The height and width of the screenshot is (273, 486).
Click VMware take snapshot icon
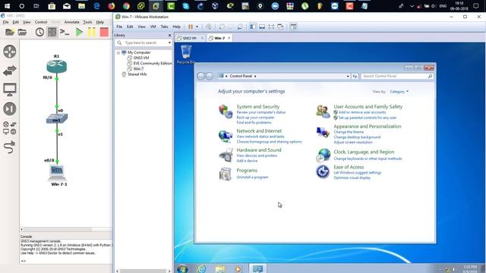pos(222,27)
